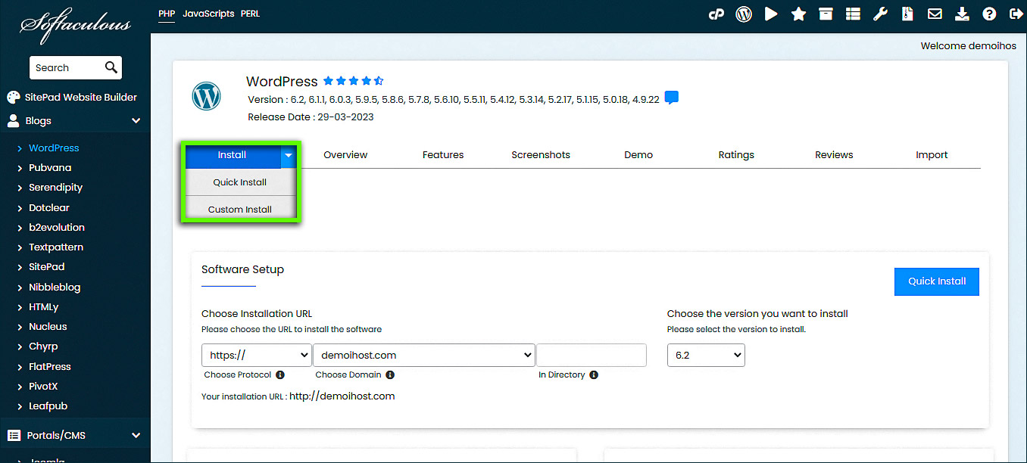Select SitePad in the Blogs list
This screenshot has width=1027, height=463.
pyautogui.click(x=47, y=267)
